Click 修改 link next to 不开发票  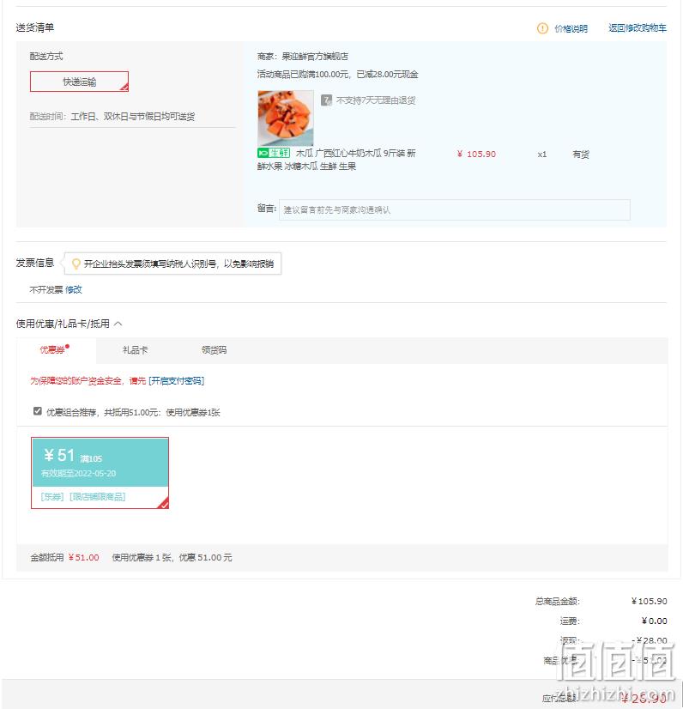(x=74, y=289)
